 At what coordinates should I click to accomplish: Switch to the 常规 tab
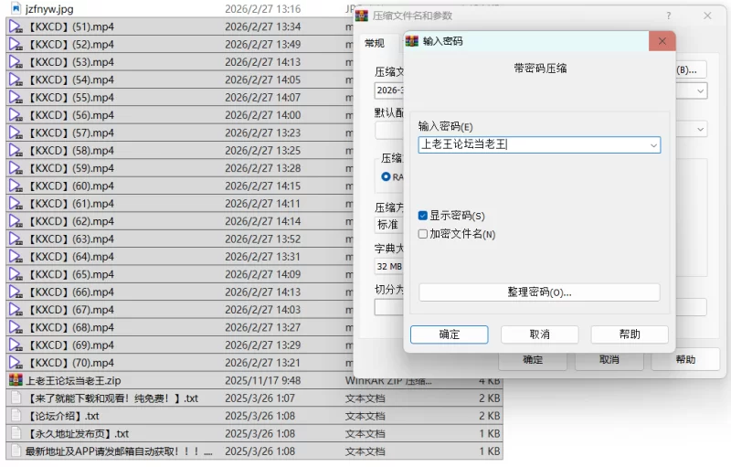tap(375, 43)
